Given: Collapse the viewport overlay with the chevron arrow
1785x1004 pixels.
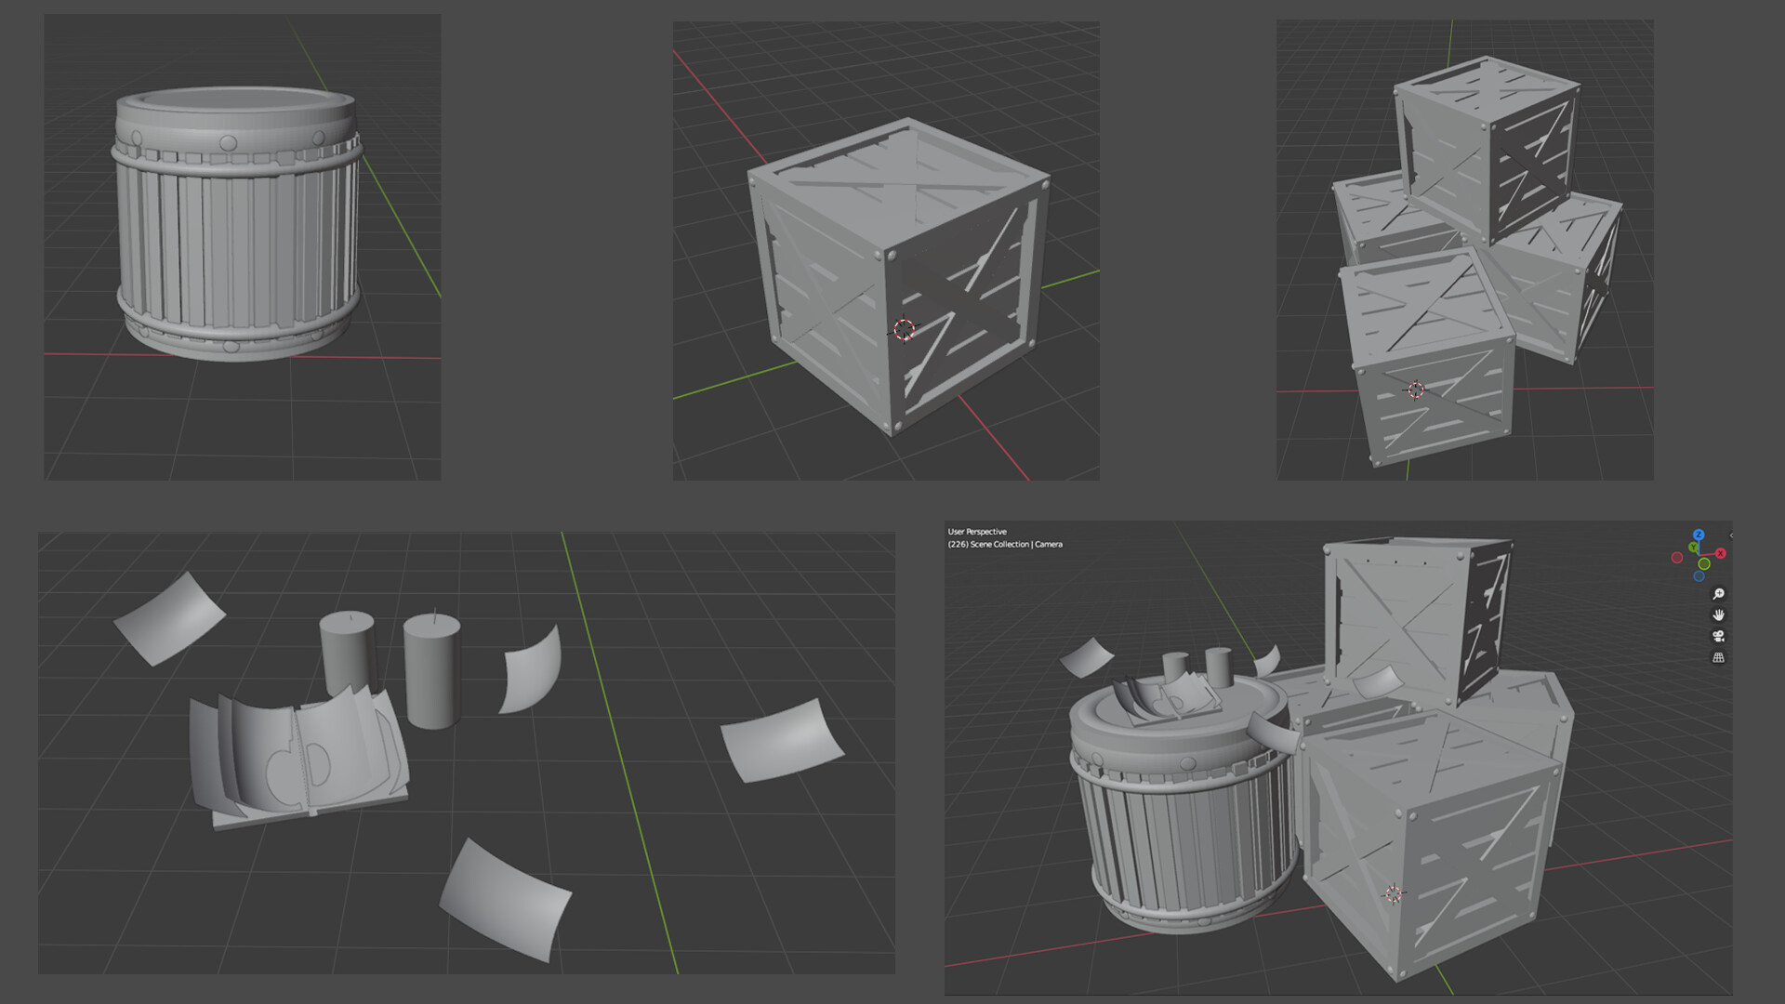Looking at the screenshot, I should point(1731,536).
